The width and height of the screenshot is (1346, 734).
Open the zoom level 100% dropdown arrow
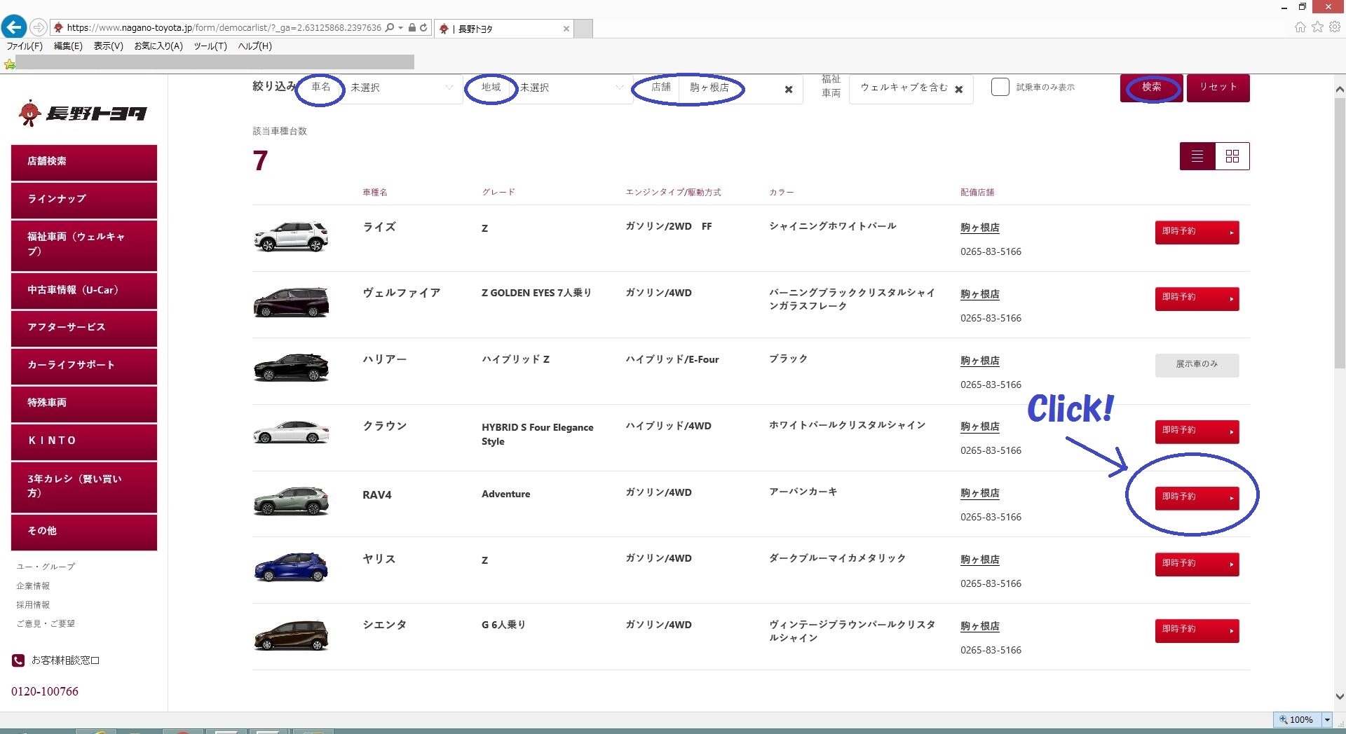(1327, 719)
